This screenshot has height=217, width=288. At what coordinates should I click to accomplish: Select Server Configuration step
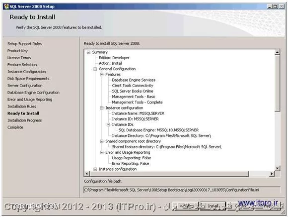click(25, 86)
